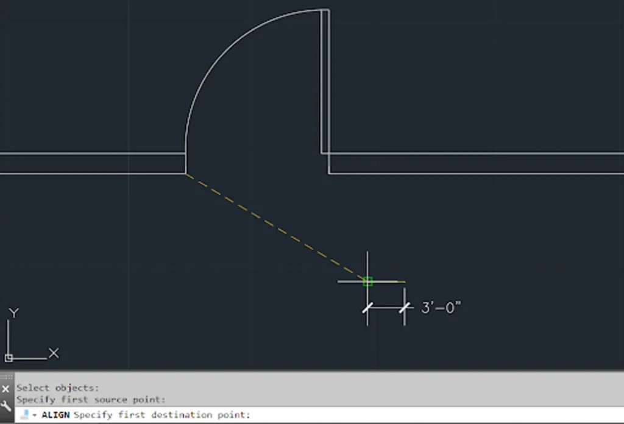Screen dimensions: 624x424
Task: Click the source point at left wall corner
Action: click(x=186, y=174)
